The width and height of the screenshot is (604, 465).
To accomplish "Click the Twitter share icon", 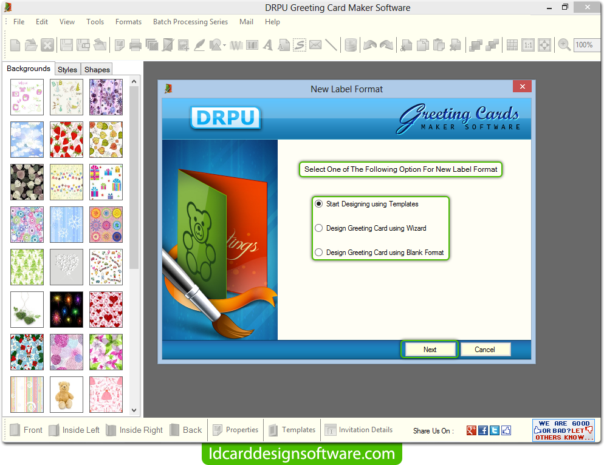I will click(495, 430).
